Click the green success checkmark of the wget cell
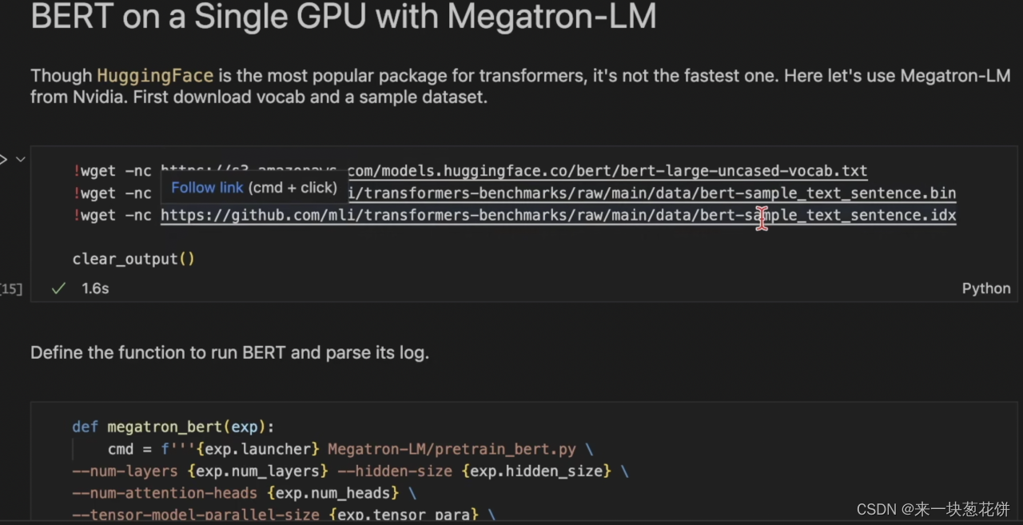 58,288
